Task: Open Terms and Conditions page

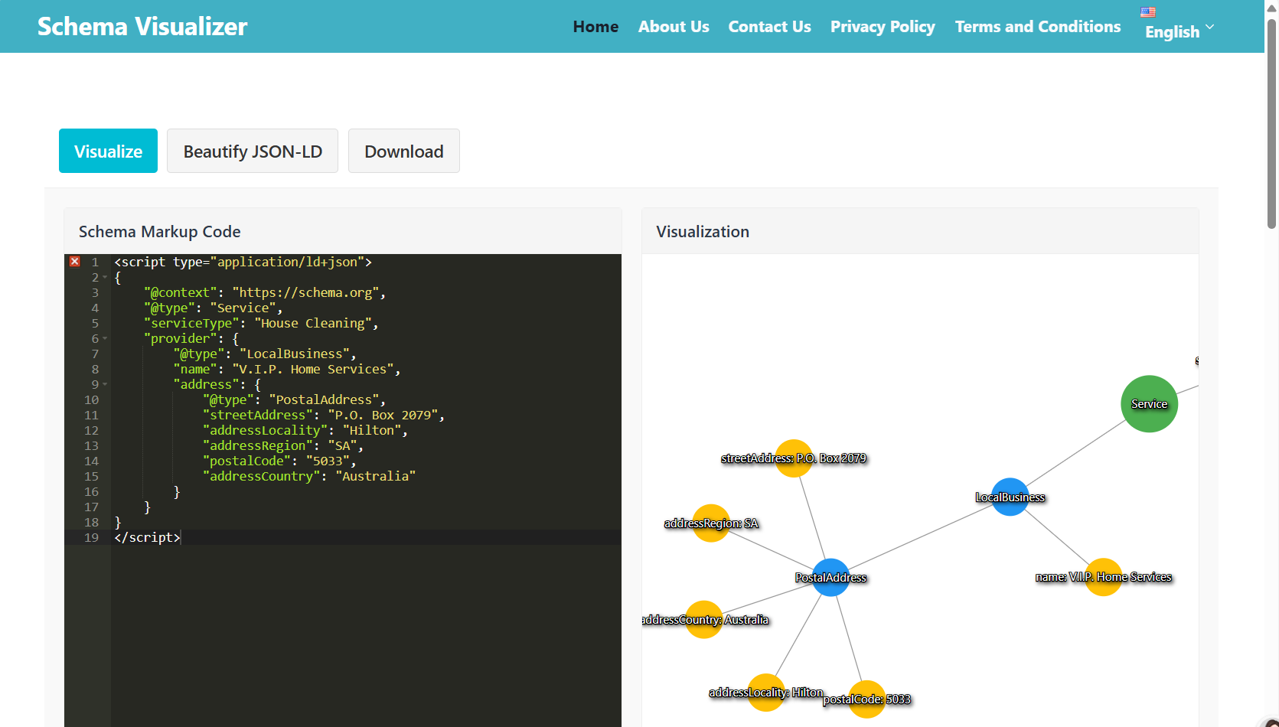Action: pos(1038,27)
